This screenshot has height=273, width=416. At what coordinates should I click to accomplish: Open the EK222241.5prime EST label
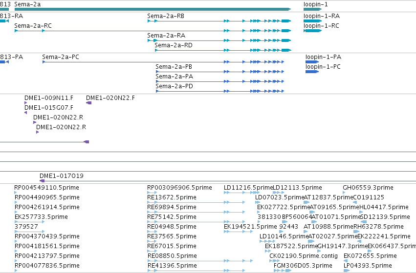(384, 236)
